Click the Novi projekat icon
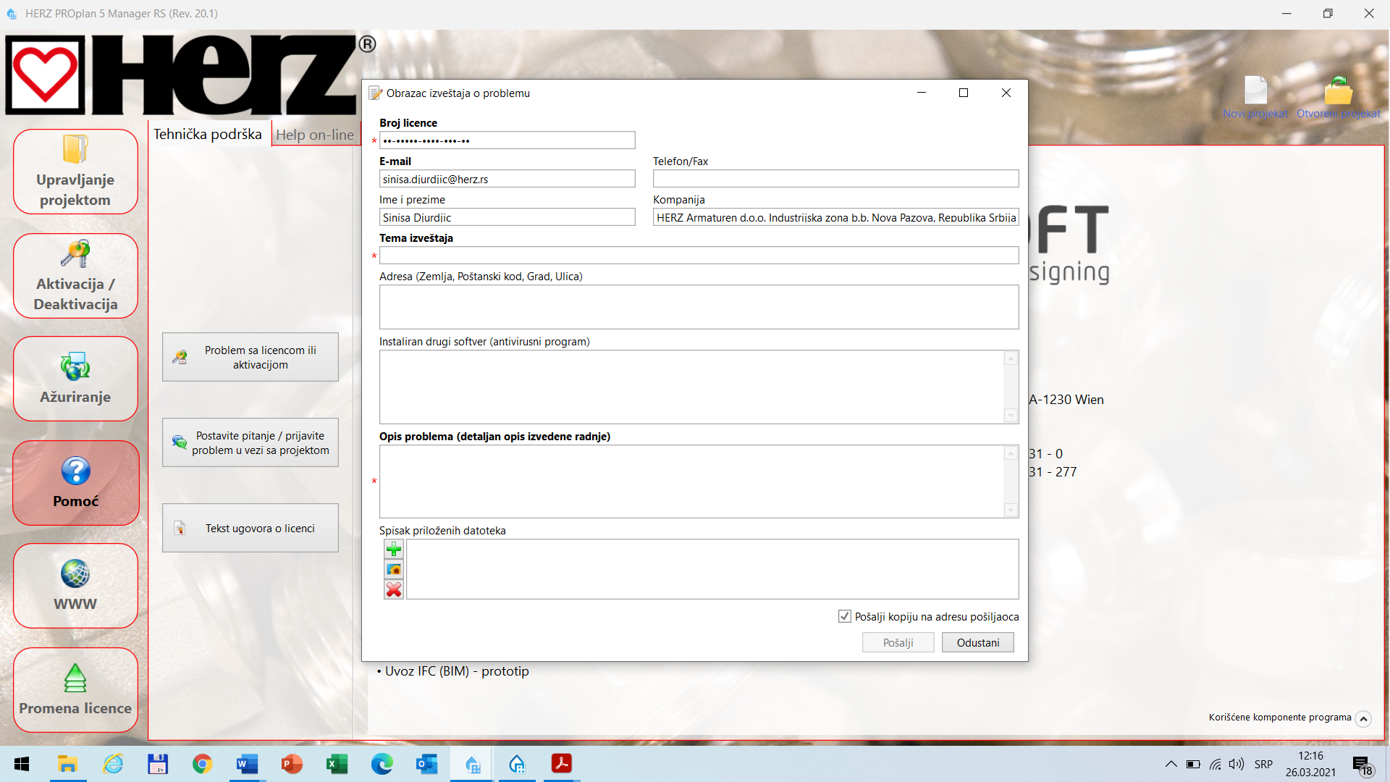Image resolution: width=1390 pixels, height=782 pixels. 1255,97
